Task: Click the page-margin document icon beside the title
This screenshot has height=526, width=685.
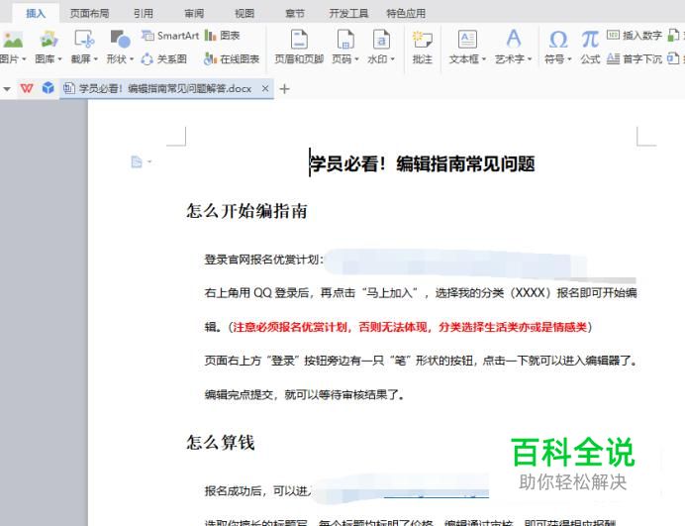Action: pos(137,162)
